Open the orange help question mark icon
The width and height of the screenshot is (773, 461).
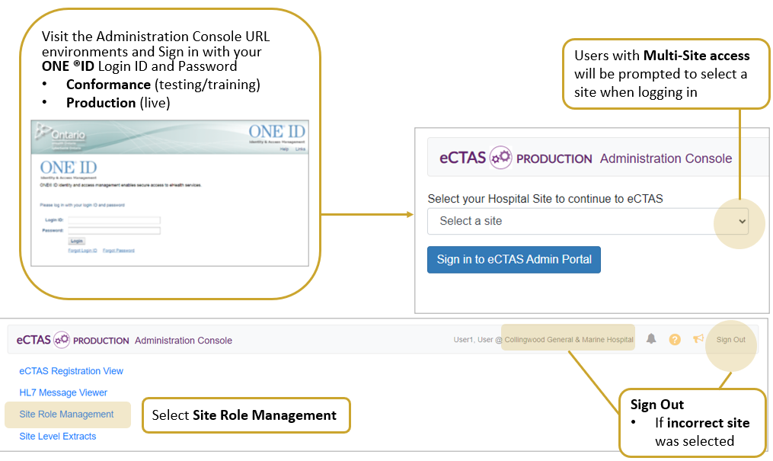674,340
